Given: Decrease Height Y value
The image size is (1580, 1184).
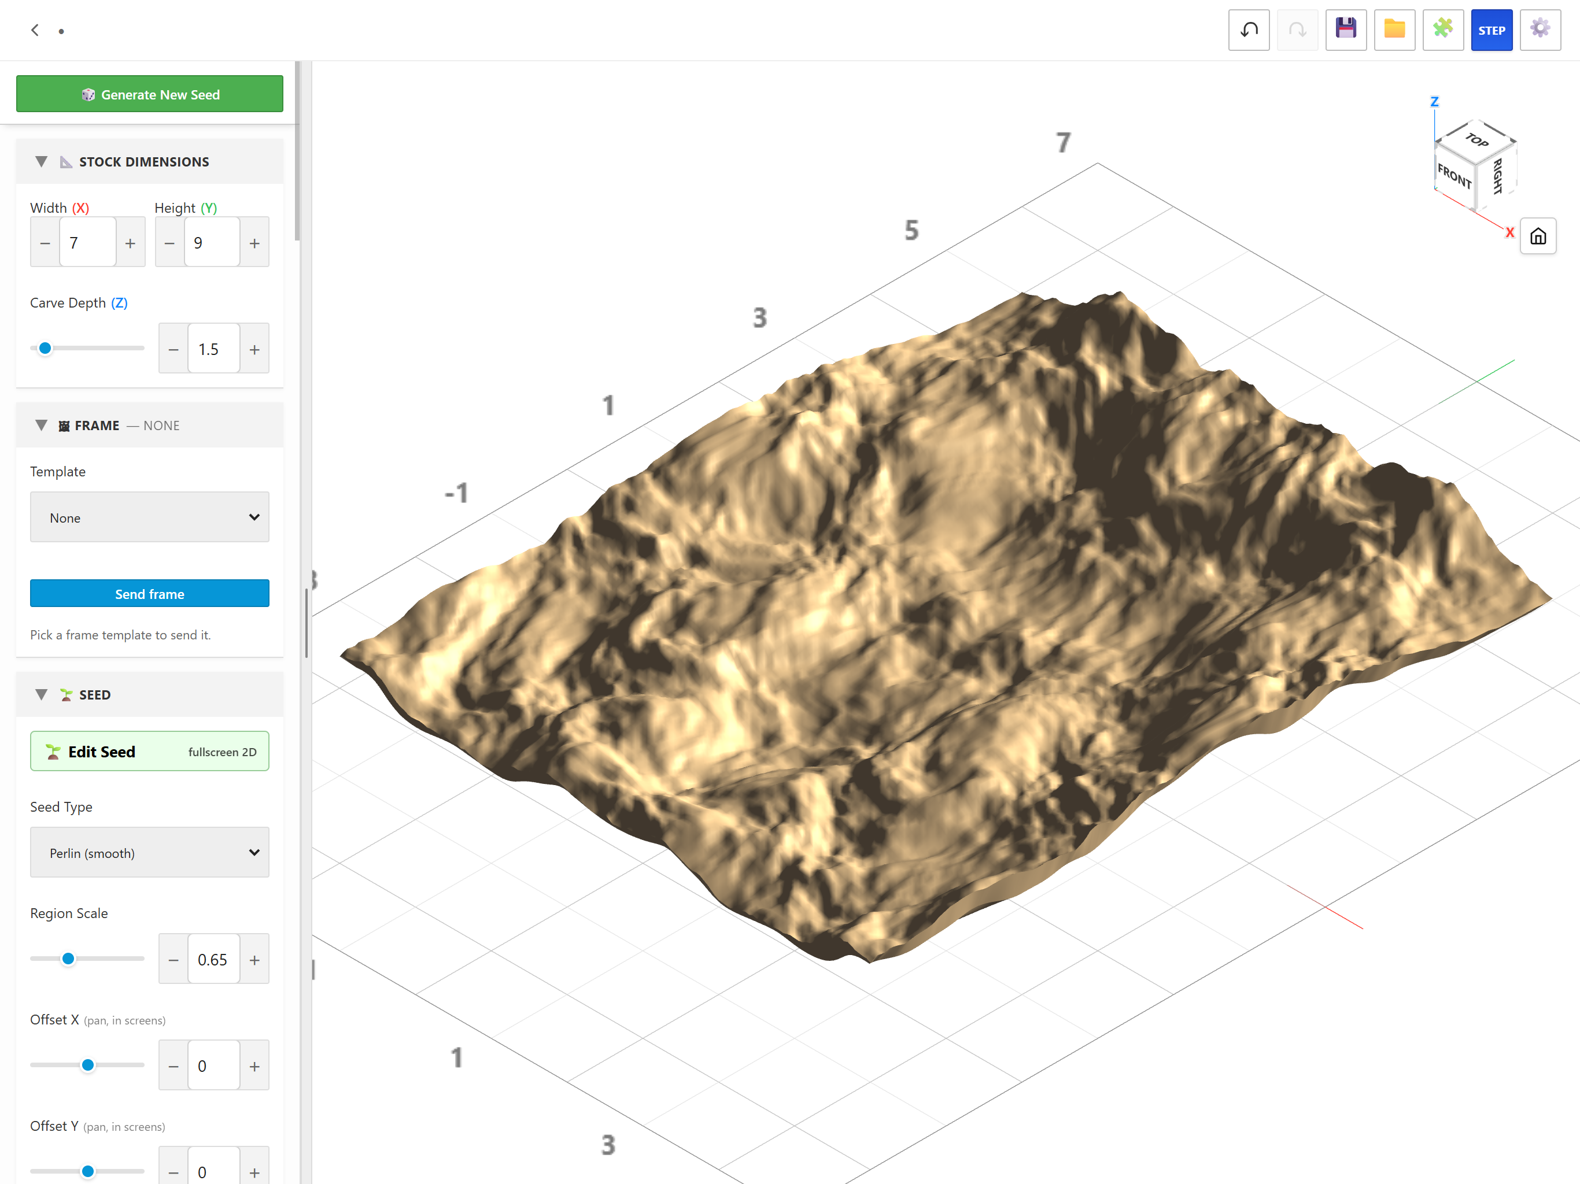Looking at the screenshot, I should [x=169, y=243].
